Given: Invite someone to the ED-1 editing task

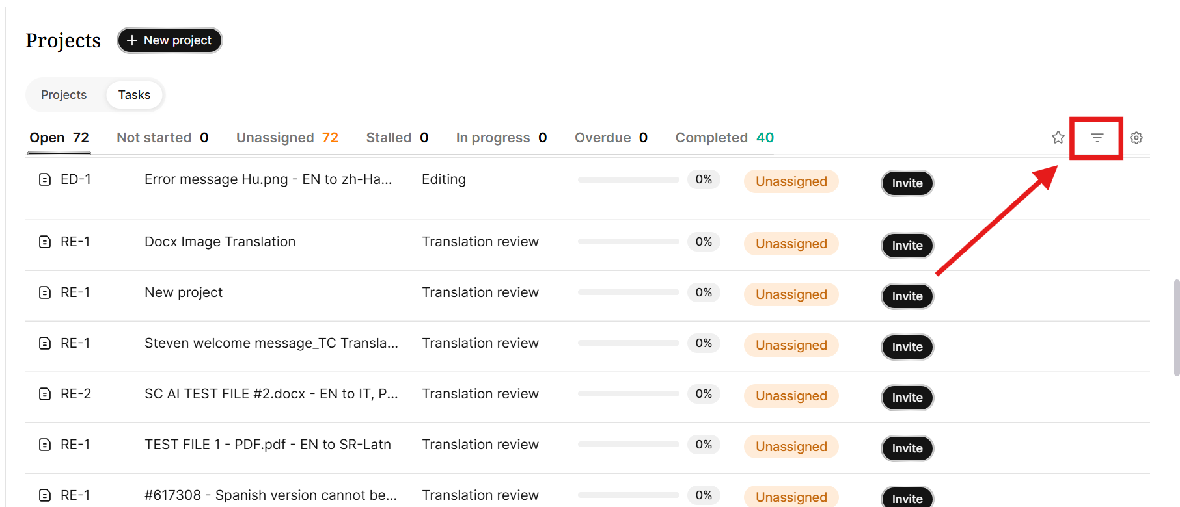Looking at the screenshot, I should click(907, 183).
